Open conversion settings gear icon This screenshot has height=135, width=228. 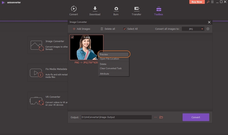208,29
